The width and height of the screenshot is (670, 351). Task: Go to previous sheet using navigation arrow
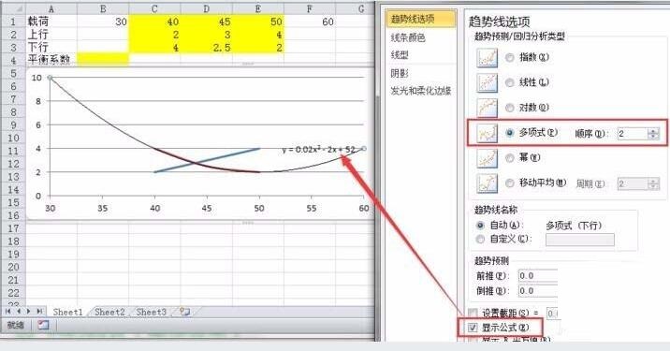click(19, 312)
